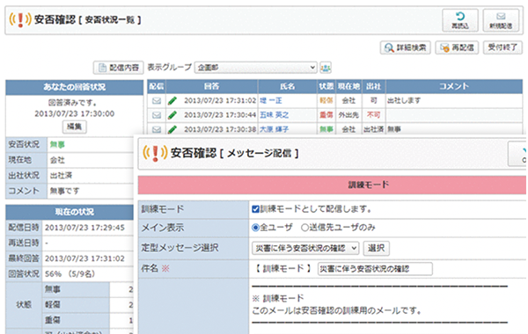Image resolution: width=528 pixels, height=334 pixels.
Task: Click 無事です comment value
Action: pyautogui.click(x=64, y=191)
